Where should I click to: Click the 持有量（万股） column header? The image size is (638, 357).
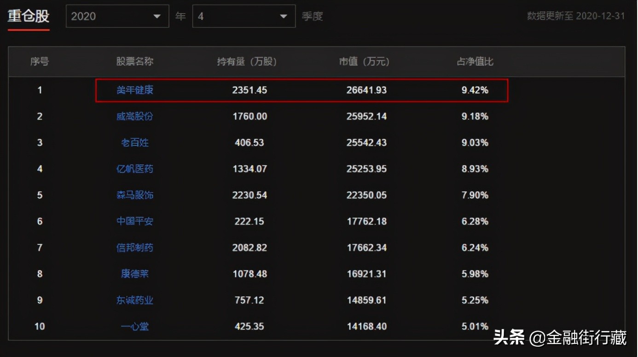coord(247,62)
